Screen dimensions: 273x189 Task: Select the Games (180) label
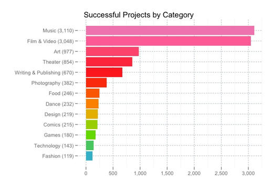[x=59, y=135]
